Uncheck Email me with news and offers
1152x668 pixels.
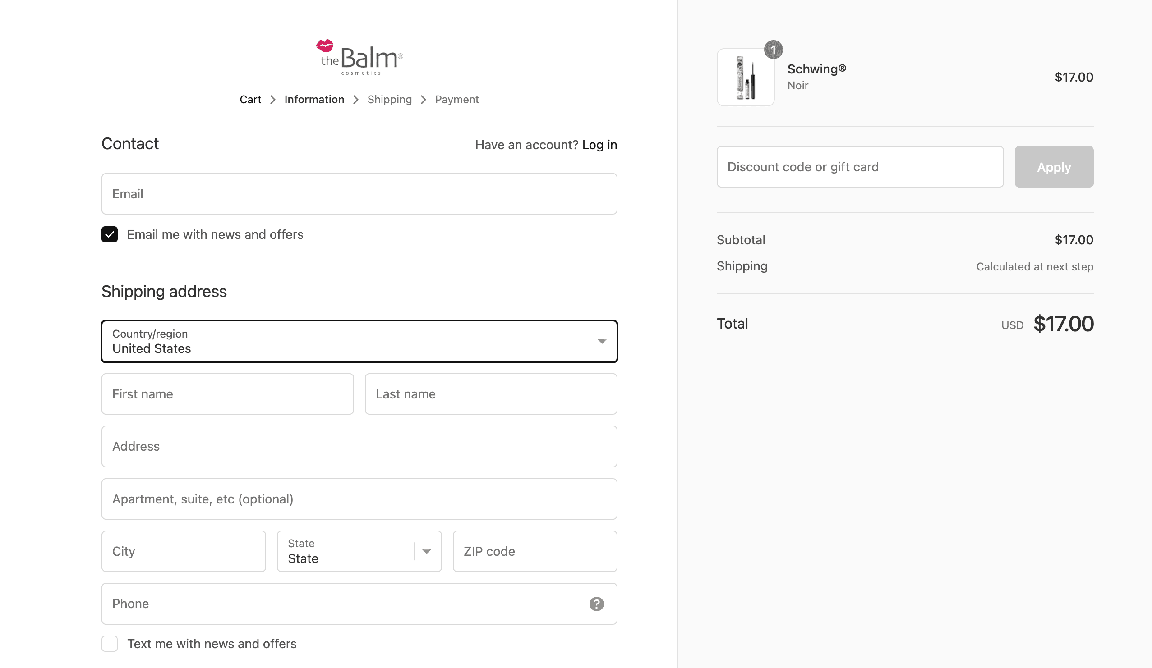point(110,234)
